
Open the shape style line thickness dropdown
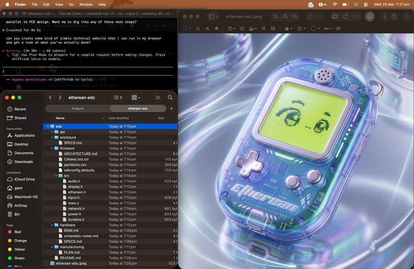(288, 28)
